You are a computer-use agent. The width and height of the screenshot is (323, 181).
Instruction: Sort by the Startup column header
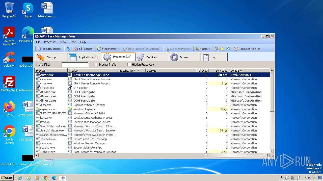pos(171,71)
